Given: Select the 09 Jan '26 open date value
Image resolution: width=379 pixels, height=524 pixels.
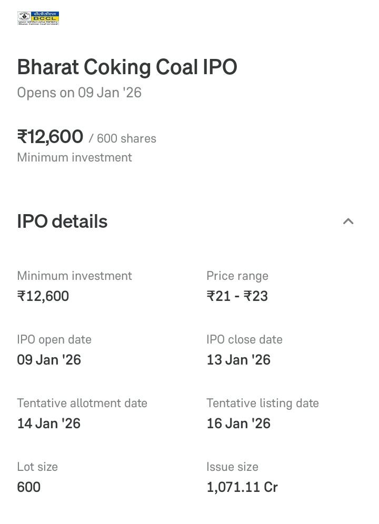Looking at the screenshot, I should [x=49, y=360].
